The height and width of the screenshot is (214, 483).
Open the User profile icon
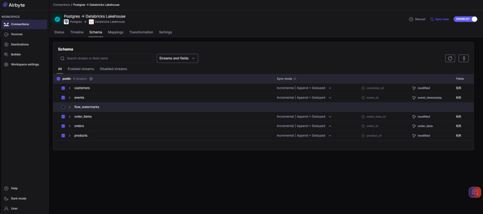tap(6, 208)
